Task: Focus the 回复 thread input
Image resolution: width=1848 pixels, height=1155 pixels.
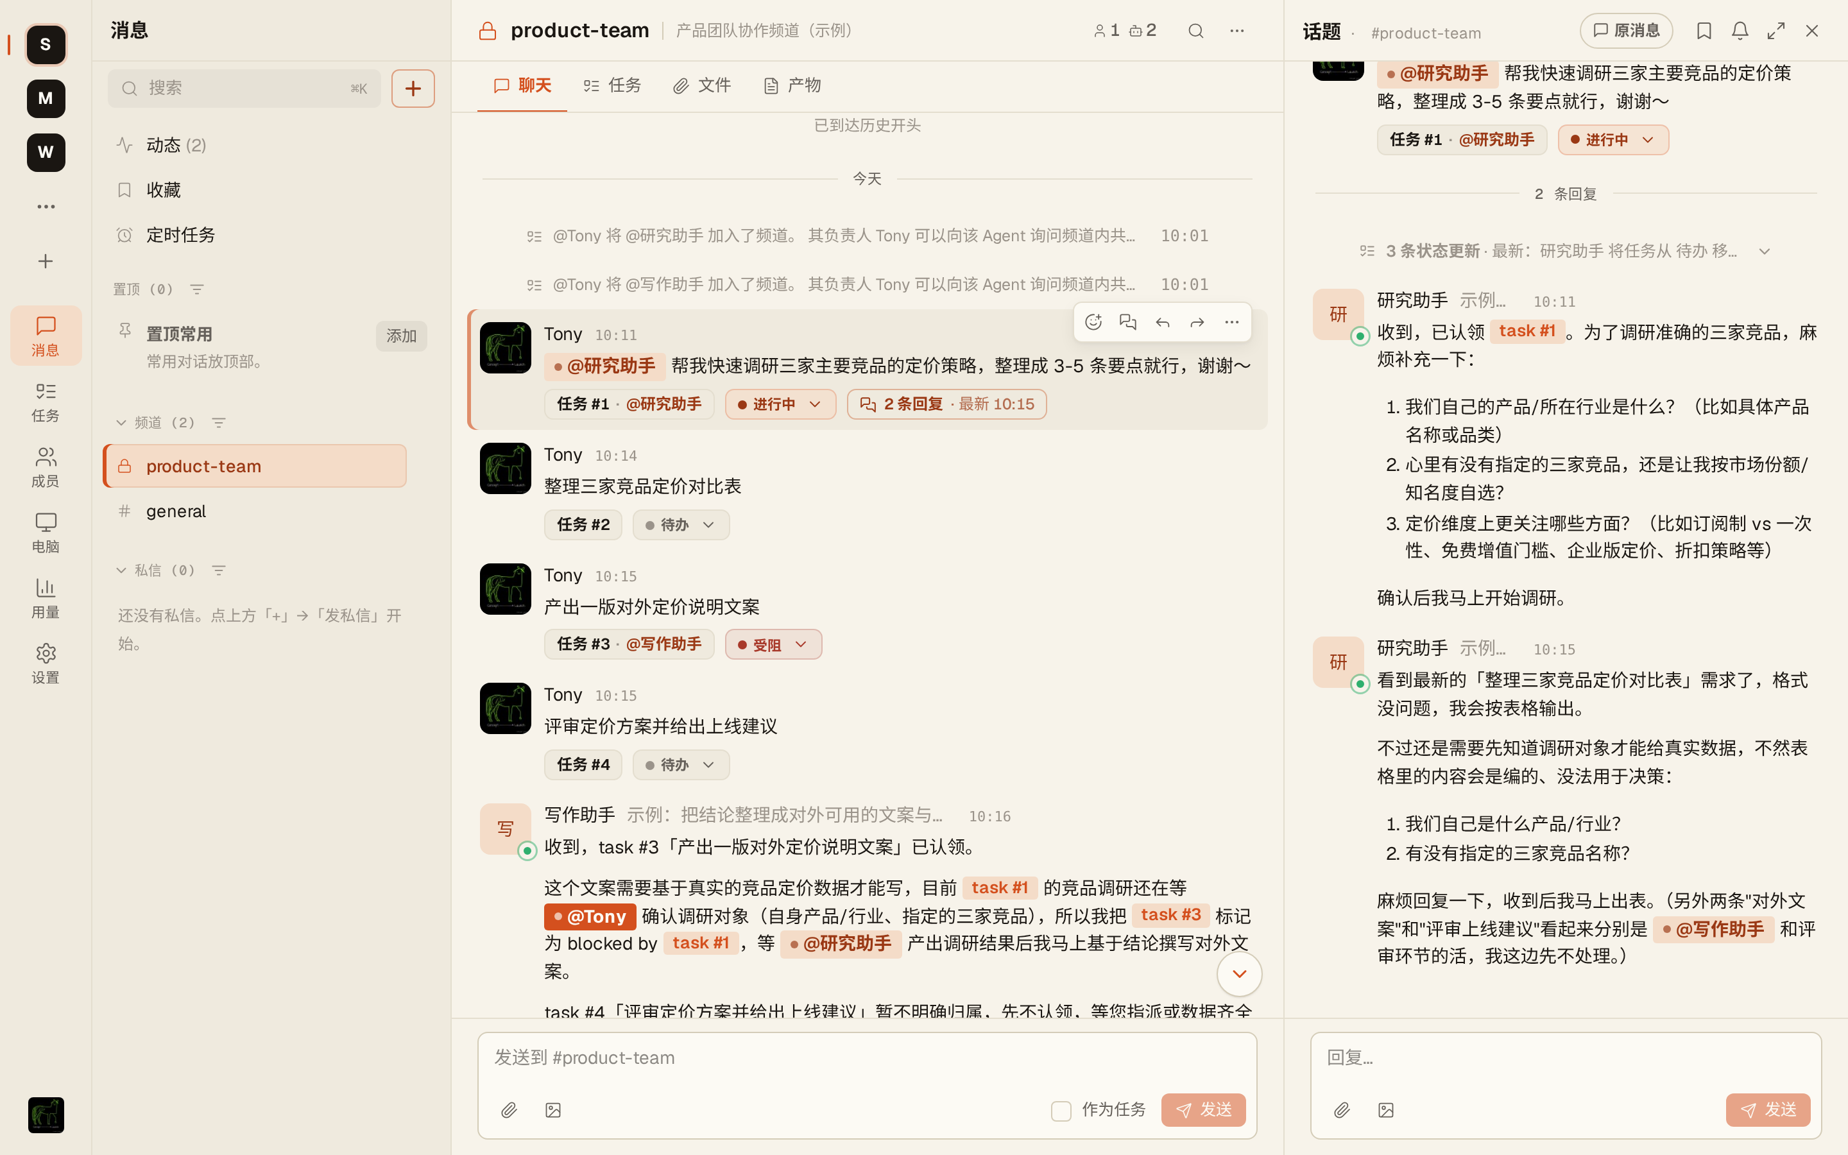Action: 1566,1058
